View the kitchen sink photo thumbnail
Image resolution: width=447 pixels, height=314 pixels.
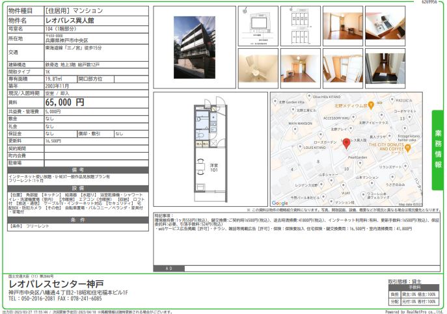coord(385,26)
